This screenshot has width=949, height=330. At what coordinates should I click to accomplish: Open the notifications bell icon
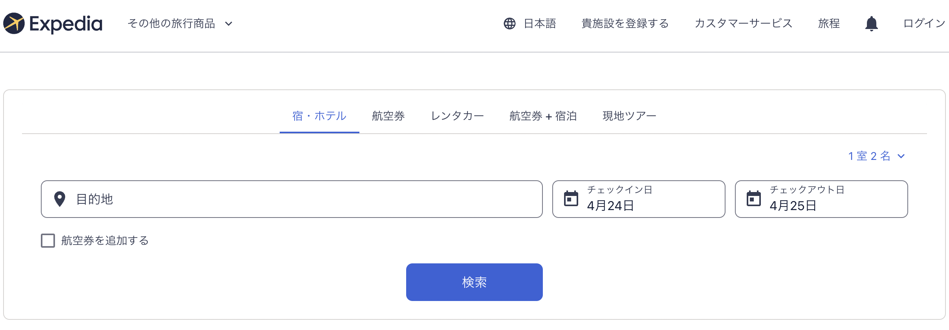(x=871, y=24)
